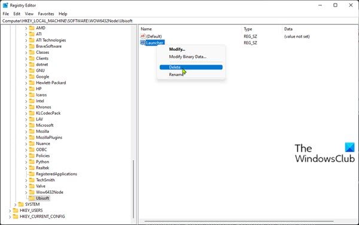Screen dimensions: 359x225
Task: Click the Type column header
Action: tap(248, 29)
